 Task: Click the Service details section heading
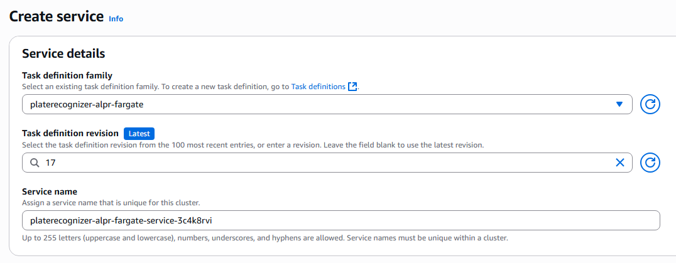pyautogui.click(x=63, y=53)
